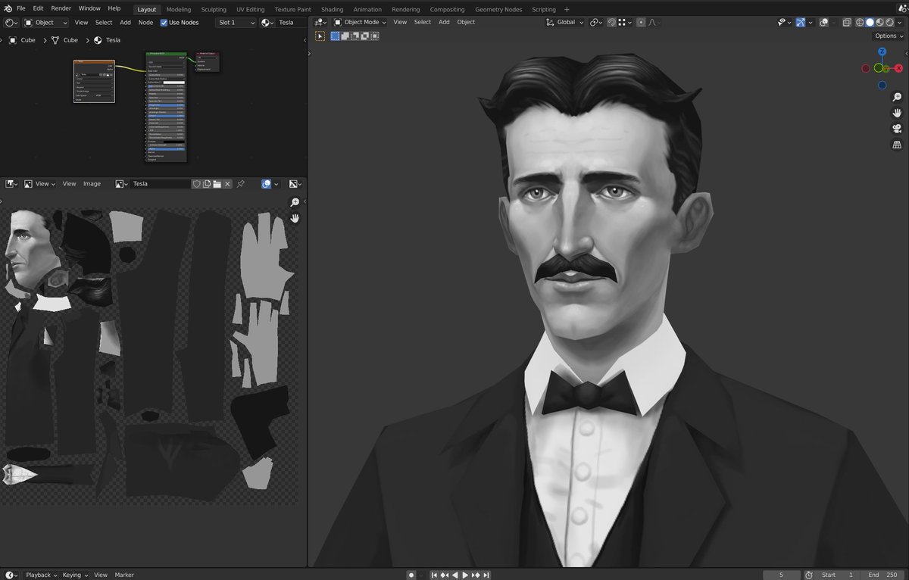The height and width of the screenshot is (580, 909).
Task: Open the viewport Options dropdown
Action: [889, 36]
